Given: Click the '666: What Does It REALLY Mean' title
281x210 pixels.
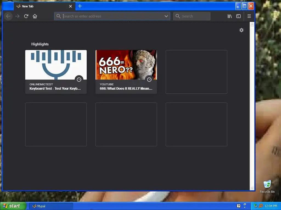Looking at the screenshot, I should (126, 89).
